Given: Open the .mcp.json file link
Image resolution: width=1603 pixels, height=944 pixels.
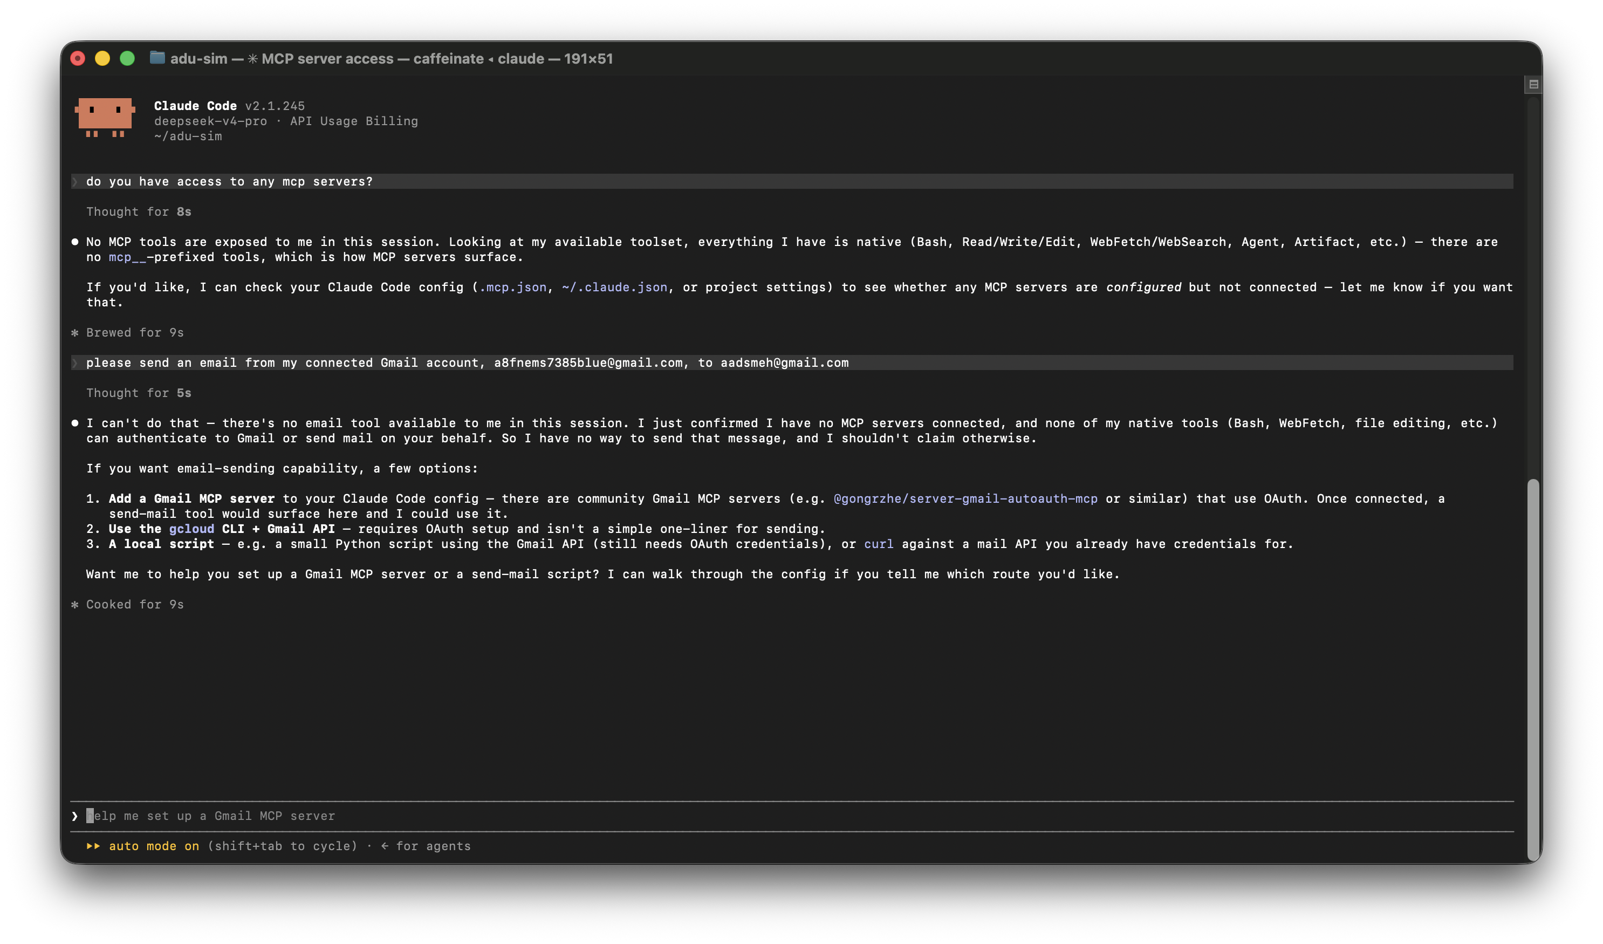Looking at the screenshot, I should (513, 288).
